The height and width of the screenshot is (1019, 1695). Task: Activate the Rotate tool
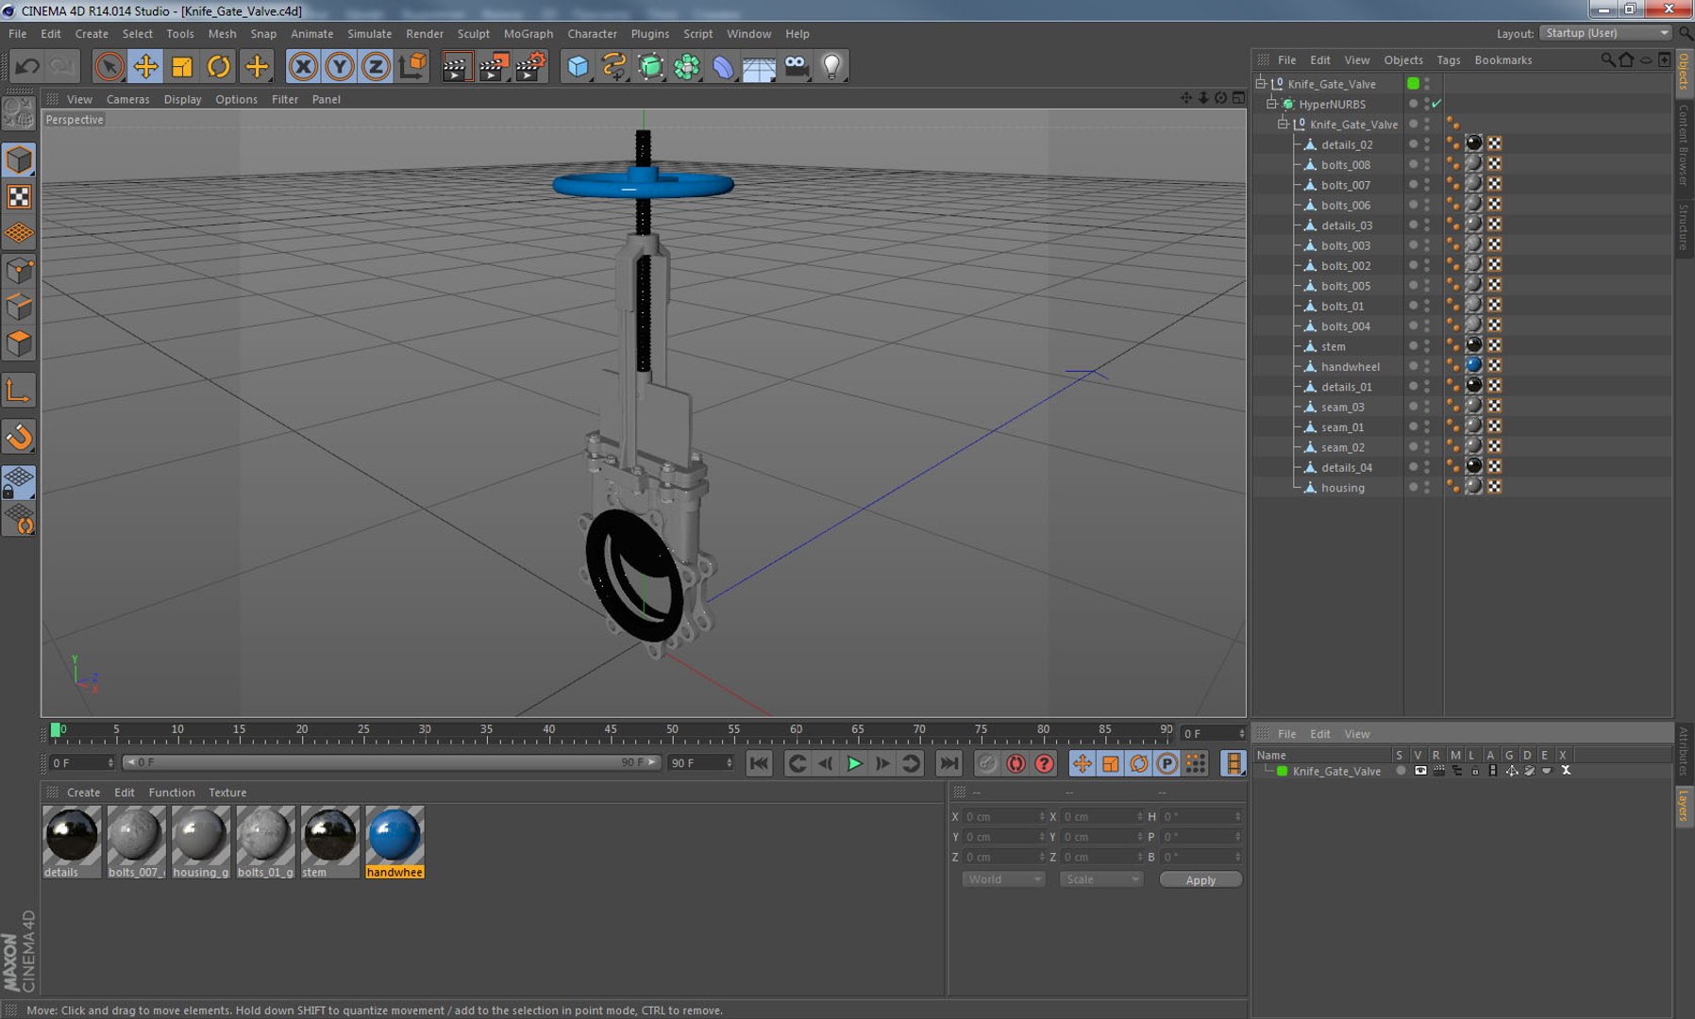[x=219, y=66]
